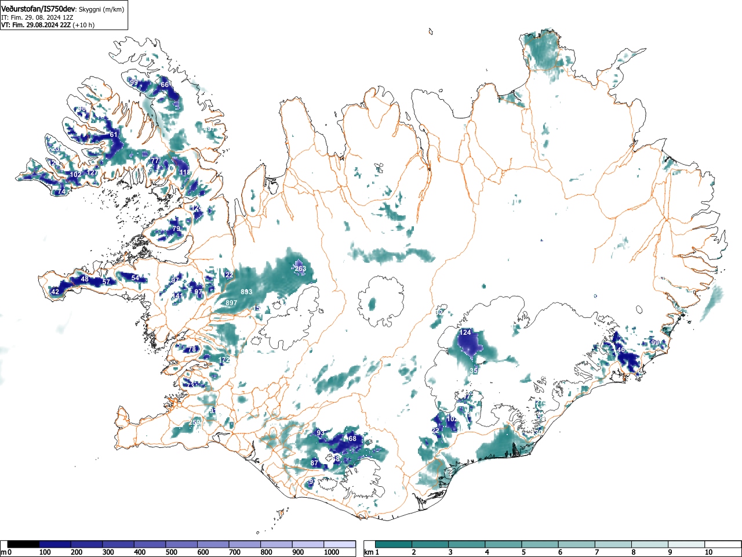The image size is (742, 557).
Task: Click the '10' tick label on kilometer legend
Action: tap(708, 552)
